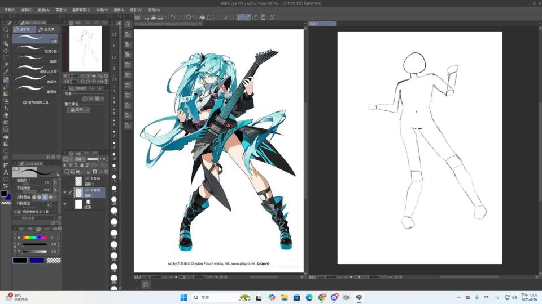Click the Scale/Rotate transform icon
Screen dimensions: 542x304
coord(209,17)
